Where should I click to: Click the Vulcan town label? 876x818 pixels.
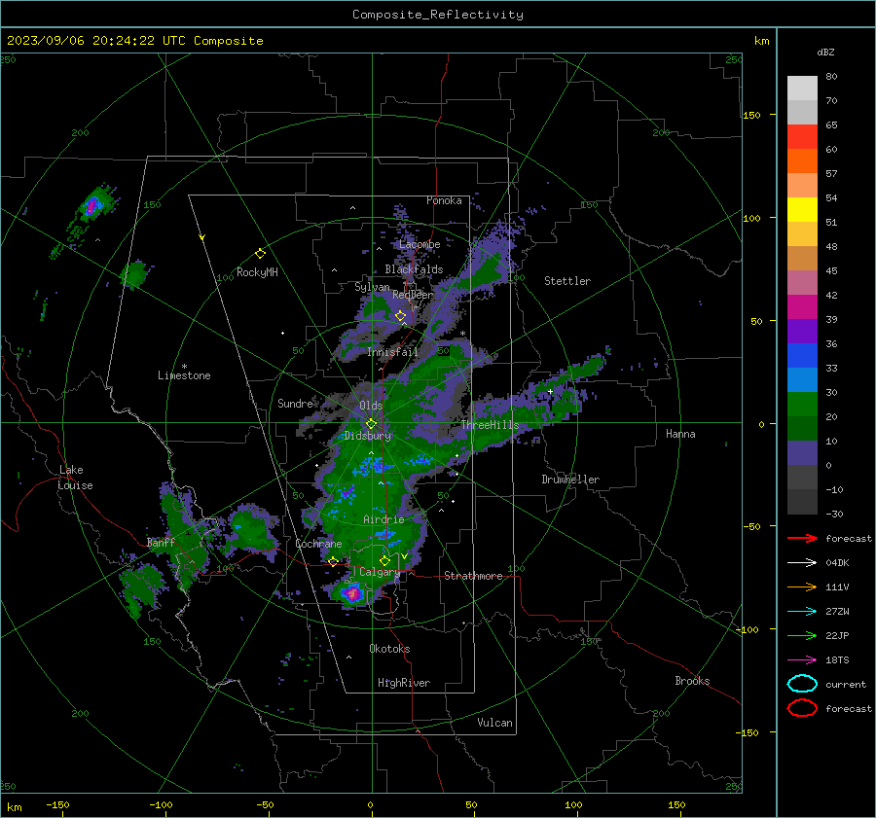tap(495, 723)
